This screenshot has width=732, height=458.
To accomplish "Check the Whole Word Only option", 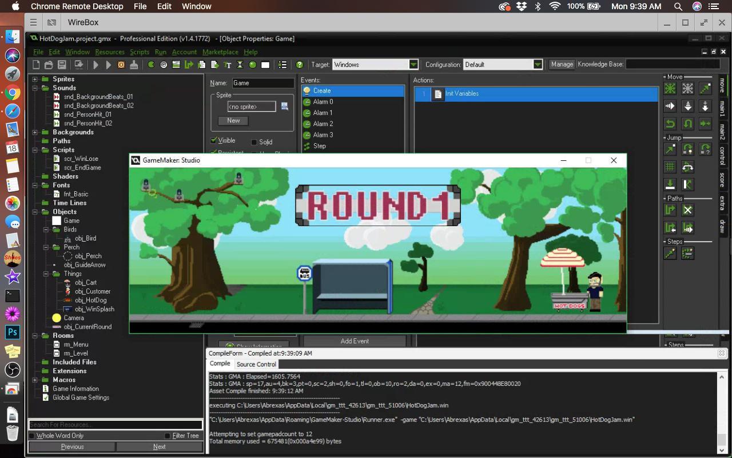I will [32, 436].
